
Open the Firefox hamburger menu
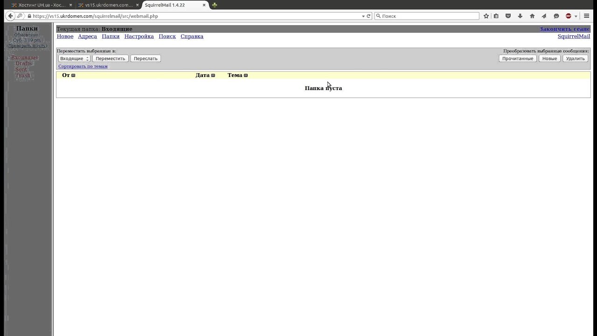coord(587,16)
